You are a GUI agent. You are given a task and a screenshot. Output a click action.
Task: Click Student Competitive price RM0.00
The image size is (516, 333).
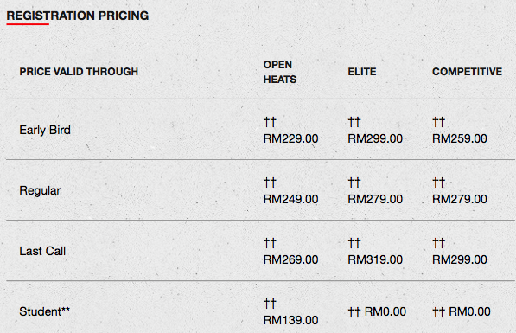469,311
